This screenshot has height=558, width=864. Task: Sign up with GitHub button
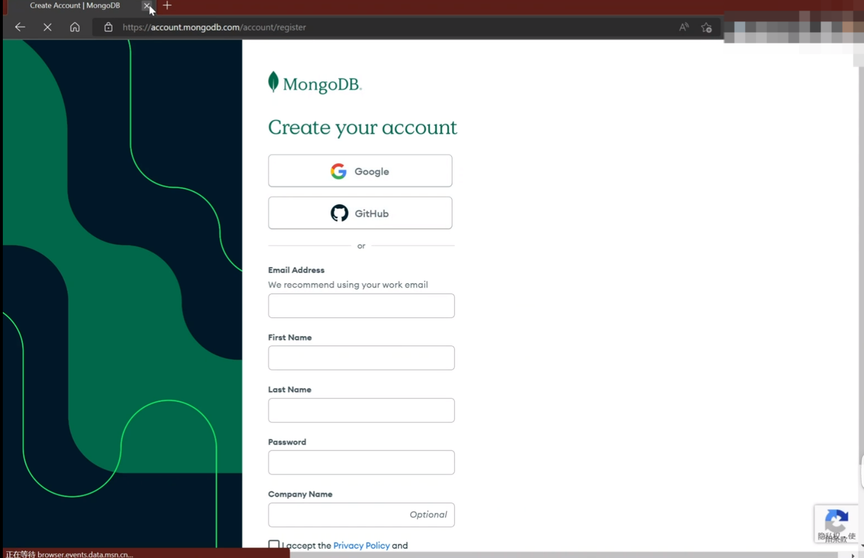tap(360, 213)
